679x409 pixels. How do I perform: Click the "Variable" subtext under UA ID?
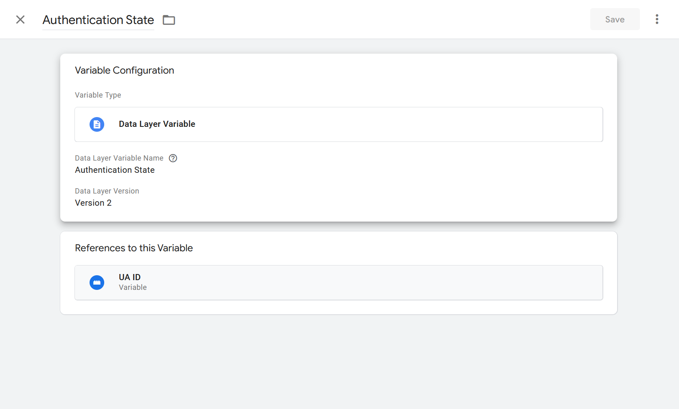coord(133,287)
